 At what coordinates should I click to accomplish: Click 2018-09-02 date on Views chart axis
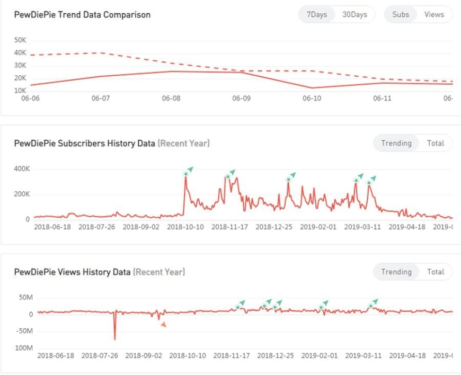click(144, 355)
